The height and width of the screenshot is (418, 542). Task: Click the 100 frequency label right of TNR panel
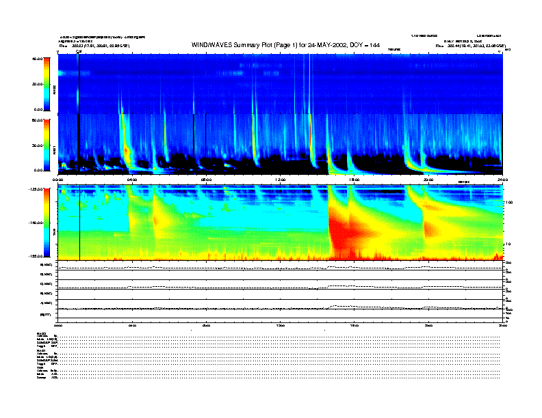coord(509,202)
